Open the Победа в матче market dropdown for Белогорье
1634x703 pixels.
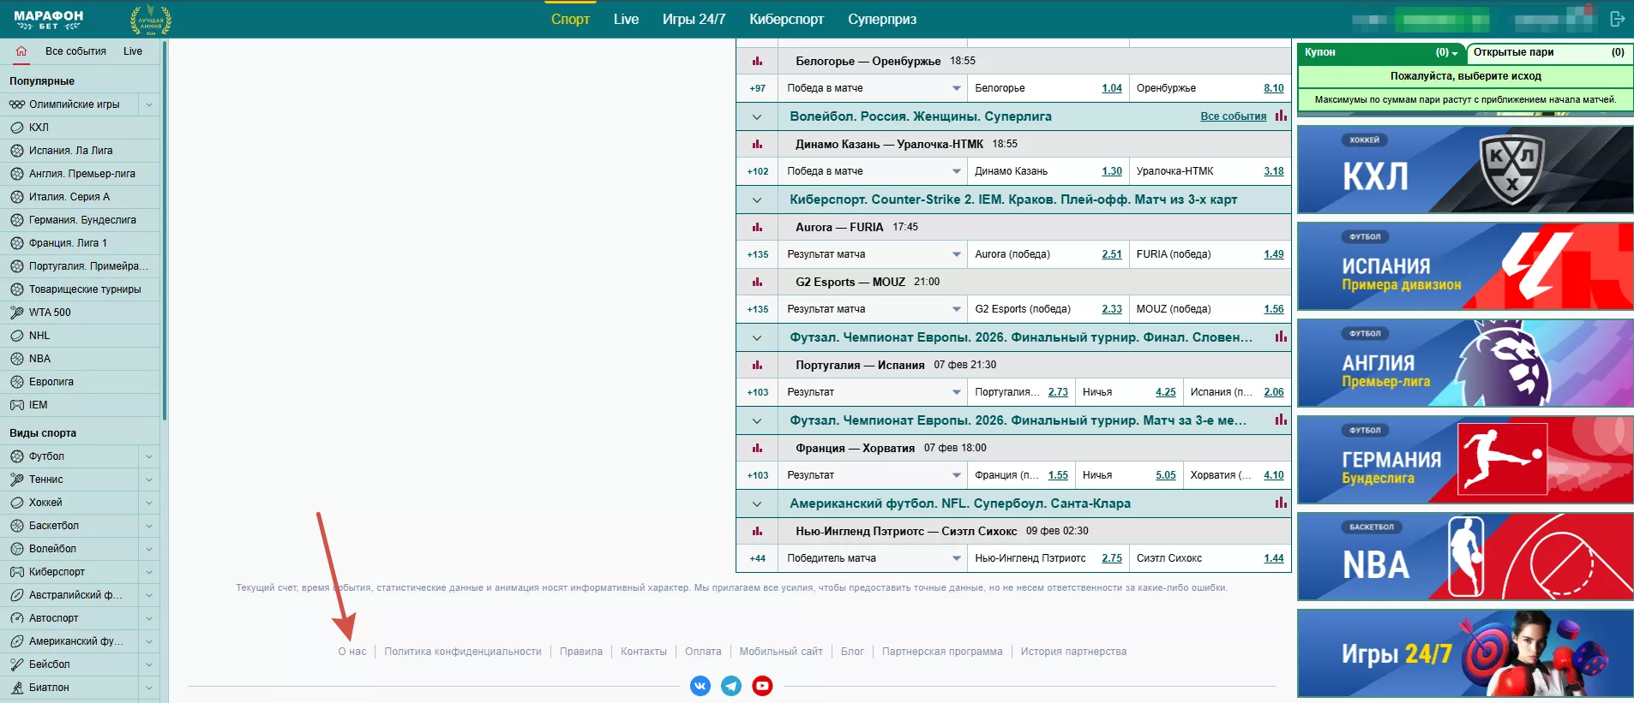tap(956, 88)
